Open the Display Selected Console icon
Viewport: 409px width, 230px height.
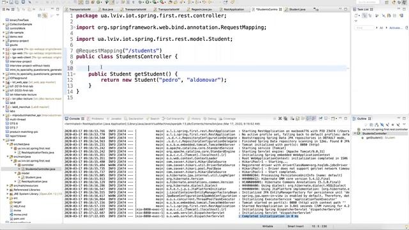tap(327, 119)
